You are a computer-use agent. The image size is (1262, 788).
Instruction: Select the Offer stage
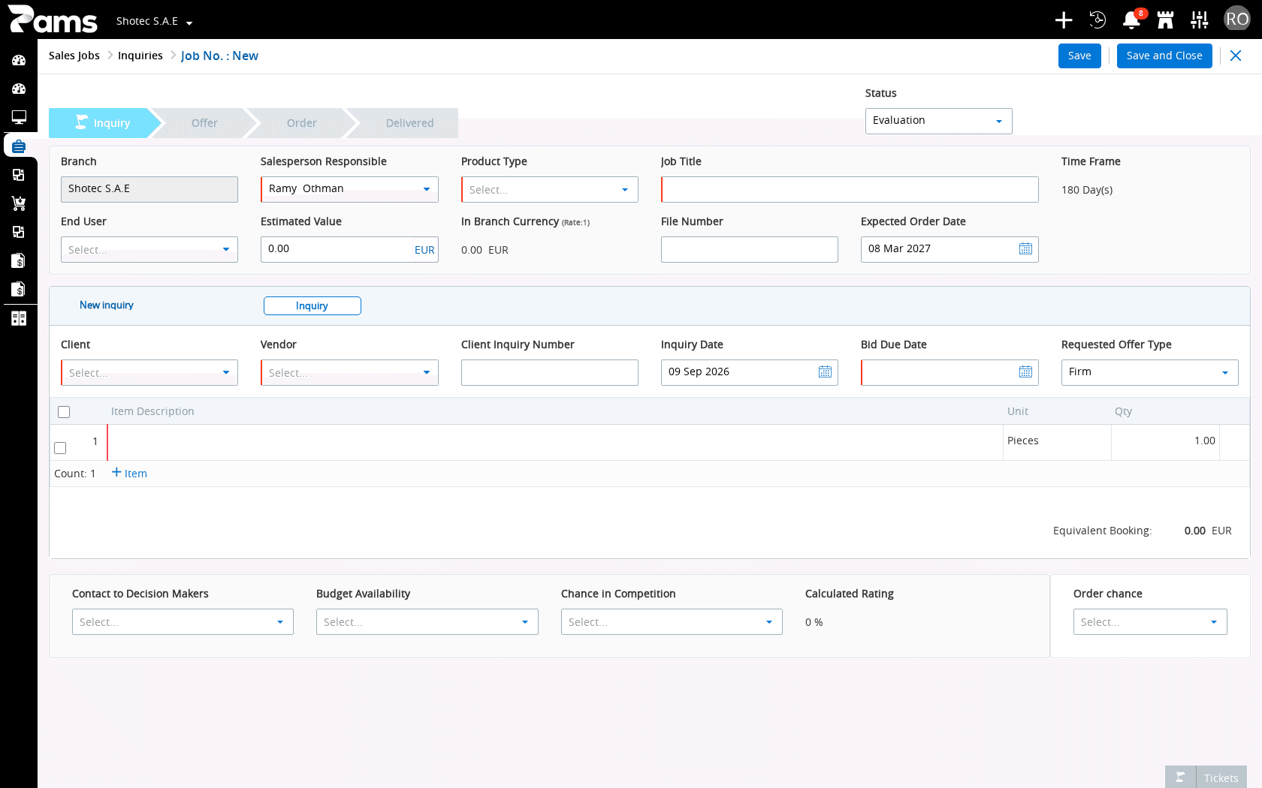(x=204, y=123)
